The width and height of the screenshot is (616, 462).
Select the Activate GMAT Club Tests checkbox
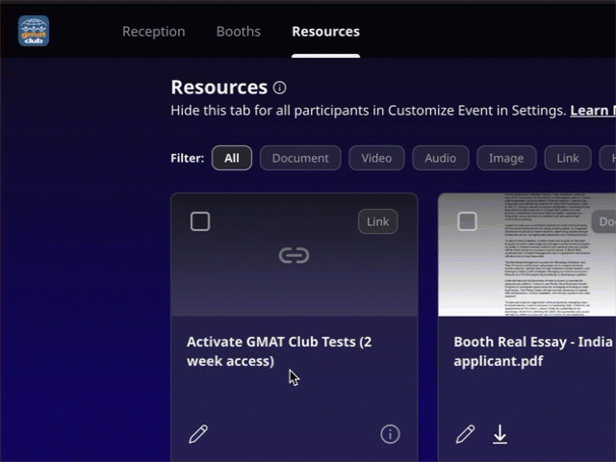[200, 221]
